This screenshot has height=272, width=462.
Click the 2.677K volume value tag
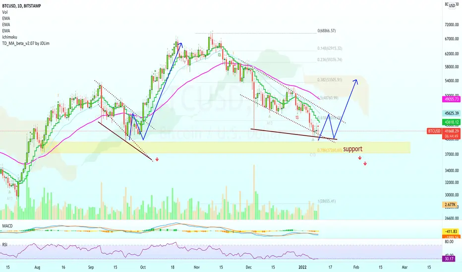point(450,205)
